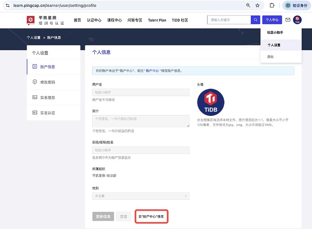Click the 平凯星辰-培训部 organization text
Image resolution: width=312 pixels, height=229 pixels.
tap(104, 176)
